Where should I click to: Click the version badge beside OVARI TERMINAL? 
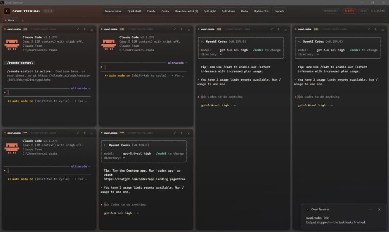coord(48,11)
